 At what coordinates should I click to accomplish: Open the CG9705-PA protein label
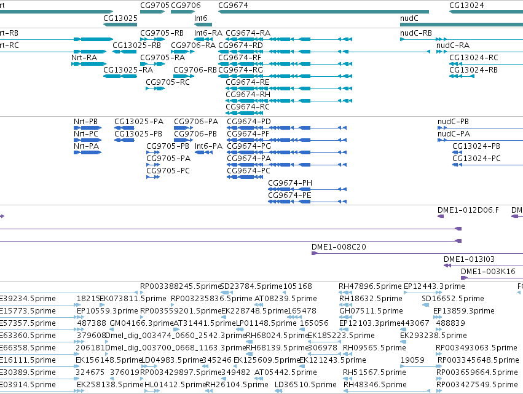[168, 159]
